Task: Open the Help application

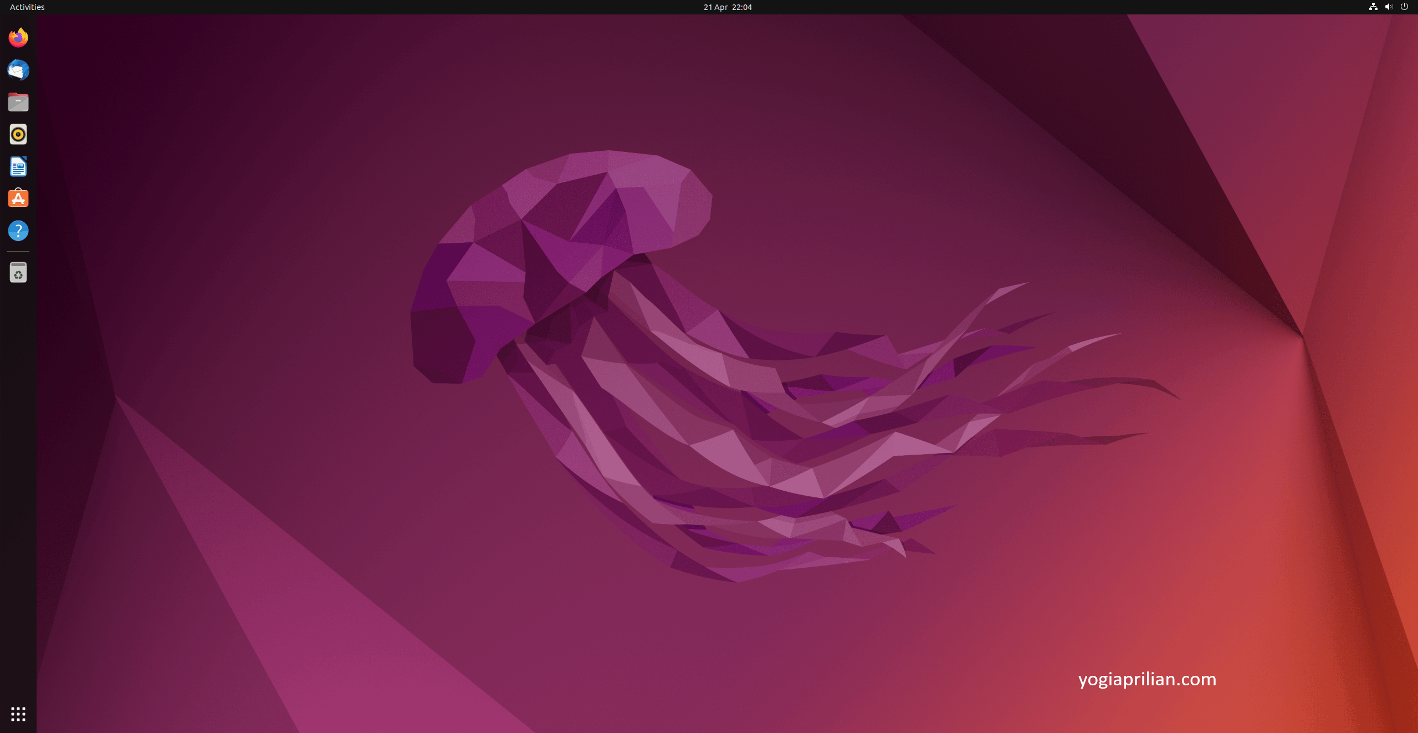Action: click(x=18, y=231)
